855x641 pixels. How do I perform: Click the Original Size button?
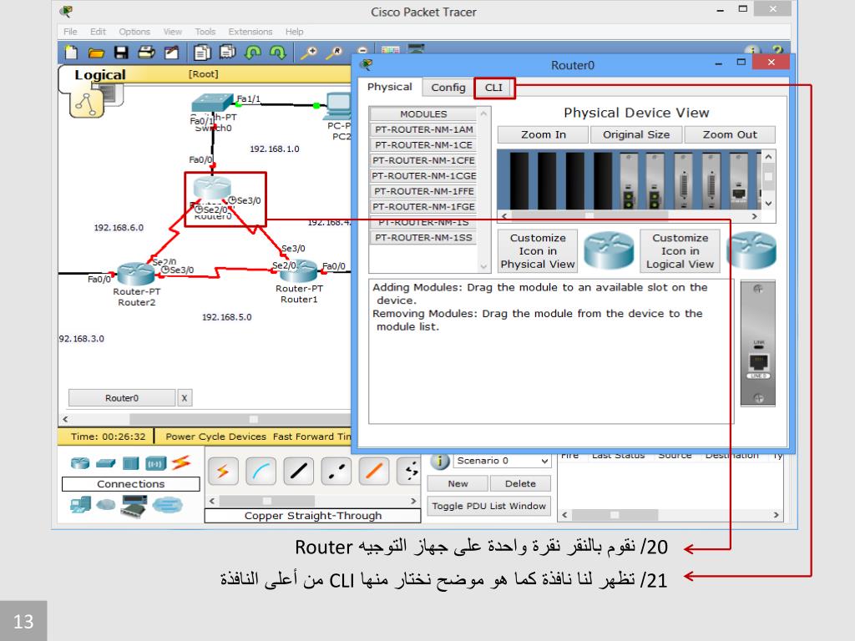point(635,134)
